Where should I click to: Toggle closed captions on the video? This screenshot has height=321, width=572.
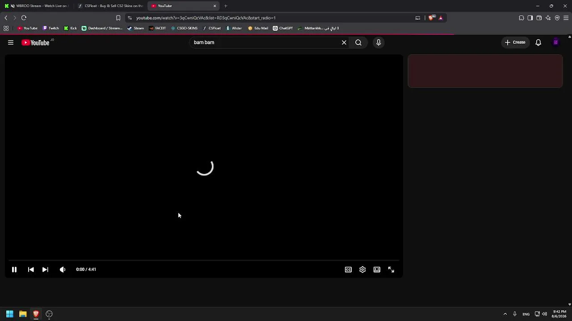coord(348,270)
